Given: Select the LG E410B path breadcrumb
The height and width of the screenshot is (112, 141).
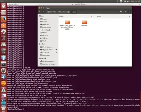Looking at the screenshot, I should [x=52, y=12].
